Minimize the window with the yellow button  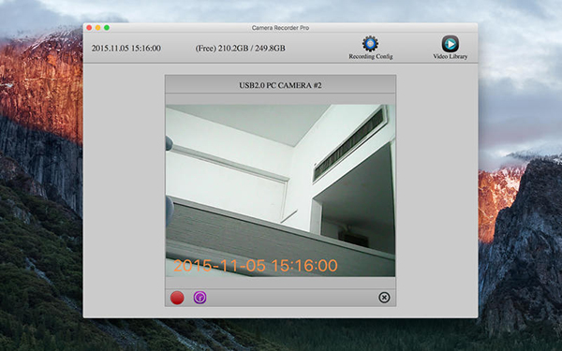pos(97,27)
